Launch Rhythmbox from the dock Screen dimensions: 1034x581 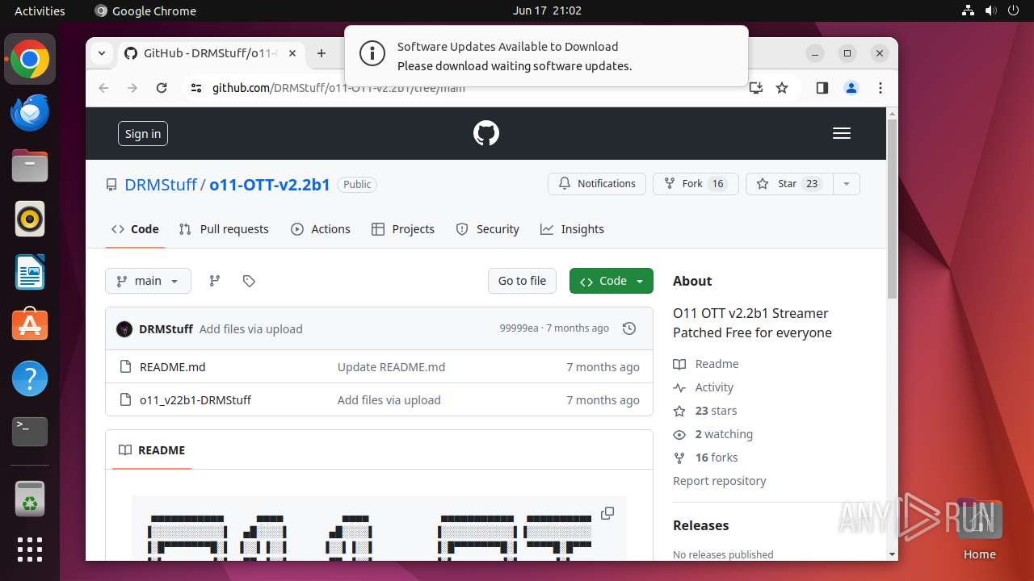(x=30, y=219)
